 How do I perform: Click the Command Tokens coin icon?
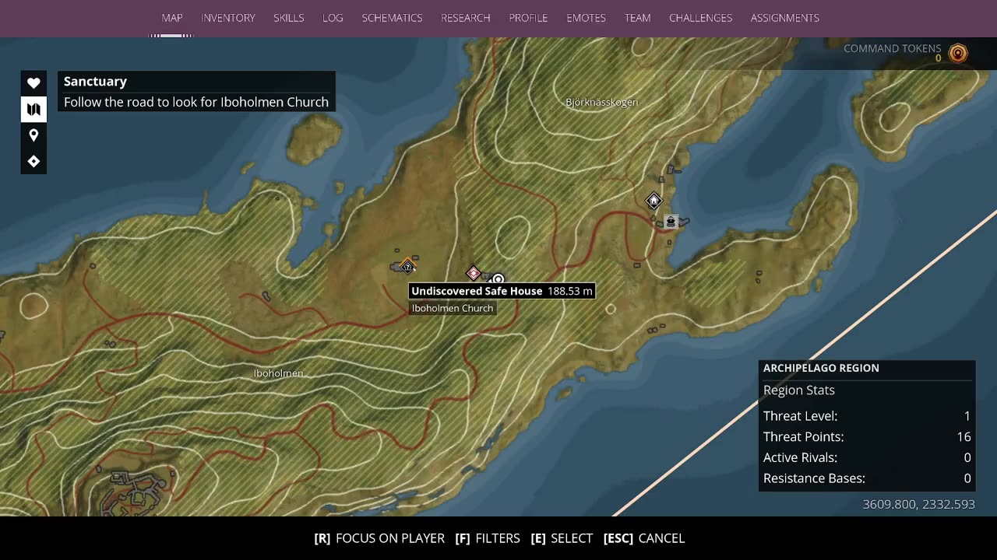point(958,53)
